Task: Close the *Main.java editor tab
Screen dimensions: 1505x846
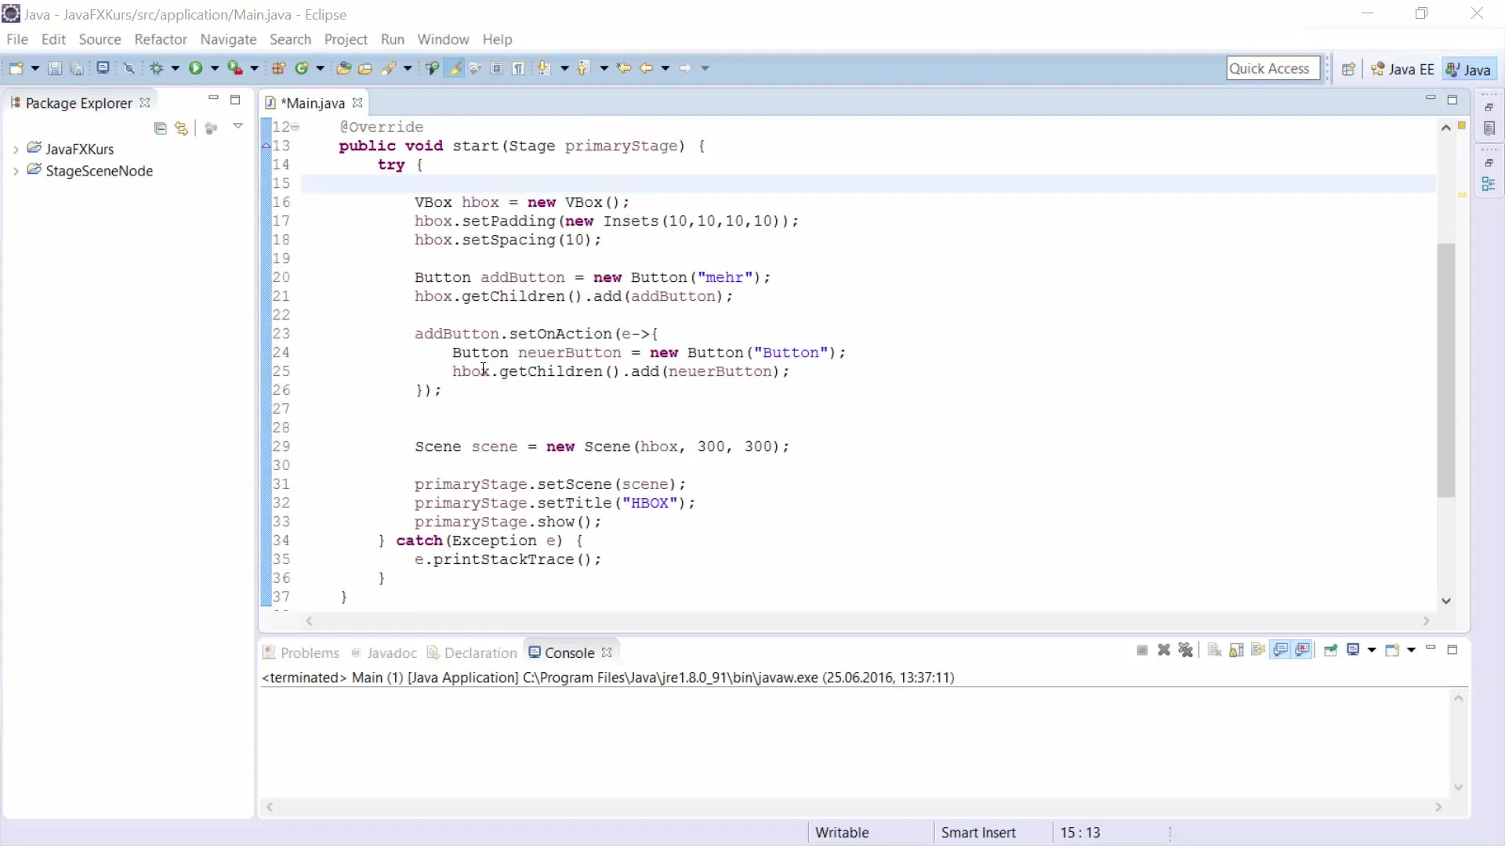Action: click(x=357, y=103)
